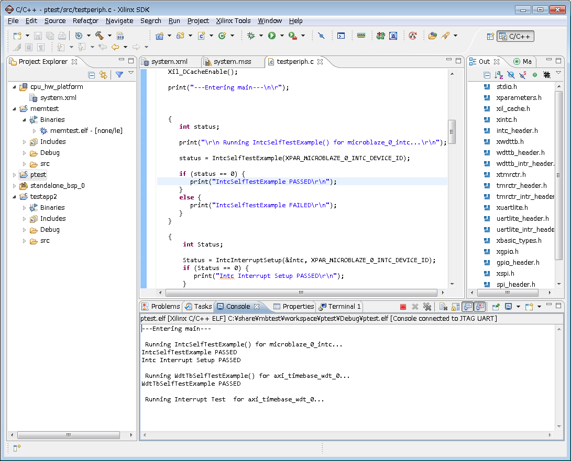Viewport: 571px width, 461px height.
Task: Open the Run button dropdown arrow
Action: tap(282, 36)
